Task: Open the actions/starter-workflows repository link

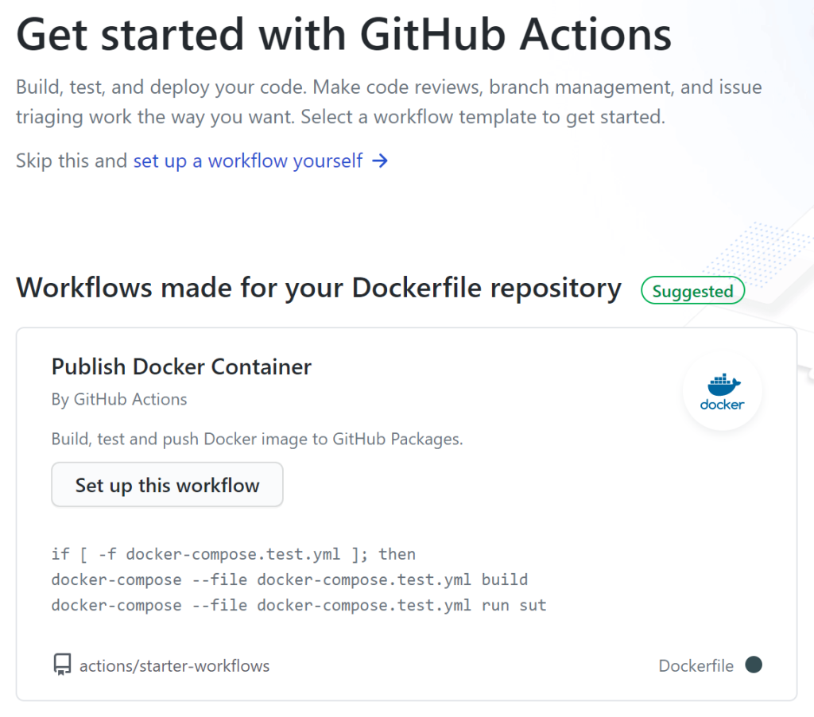Action: tap(174, 666)
